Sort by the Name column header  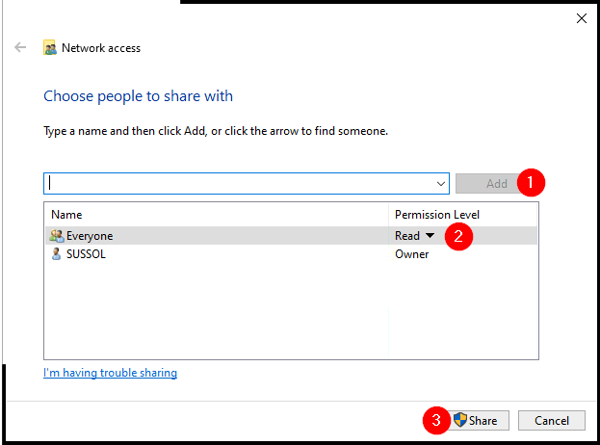pos(66,214)
